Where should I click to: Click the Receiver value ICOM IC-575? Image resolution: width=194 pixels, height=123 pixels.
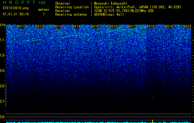105,11
